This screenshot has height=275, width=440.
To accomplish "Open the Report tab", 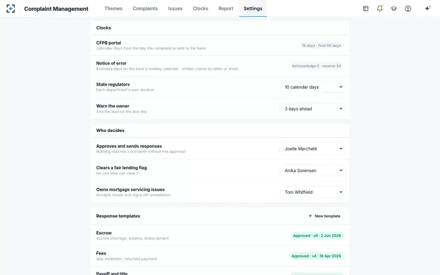I will [226, 8].
